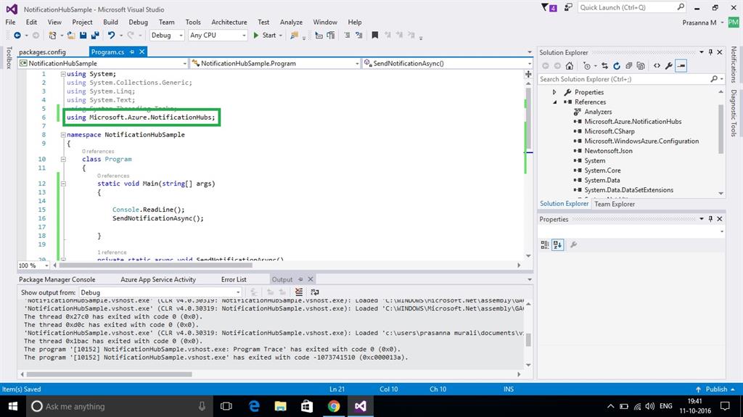
Task: Click the Undo icon in the toolbar
Action: [111, 35]
